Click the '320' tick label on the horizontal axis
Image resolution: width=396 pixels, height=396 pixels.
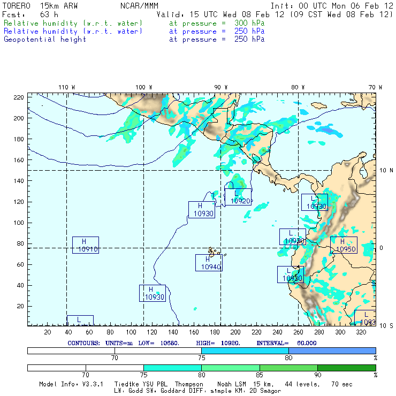point(361,332)
